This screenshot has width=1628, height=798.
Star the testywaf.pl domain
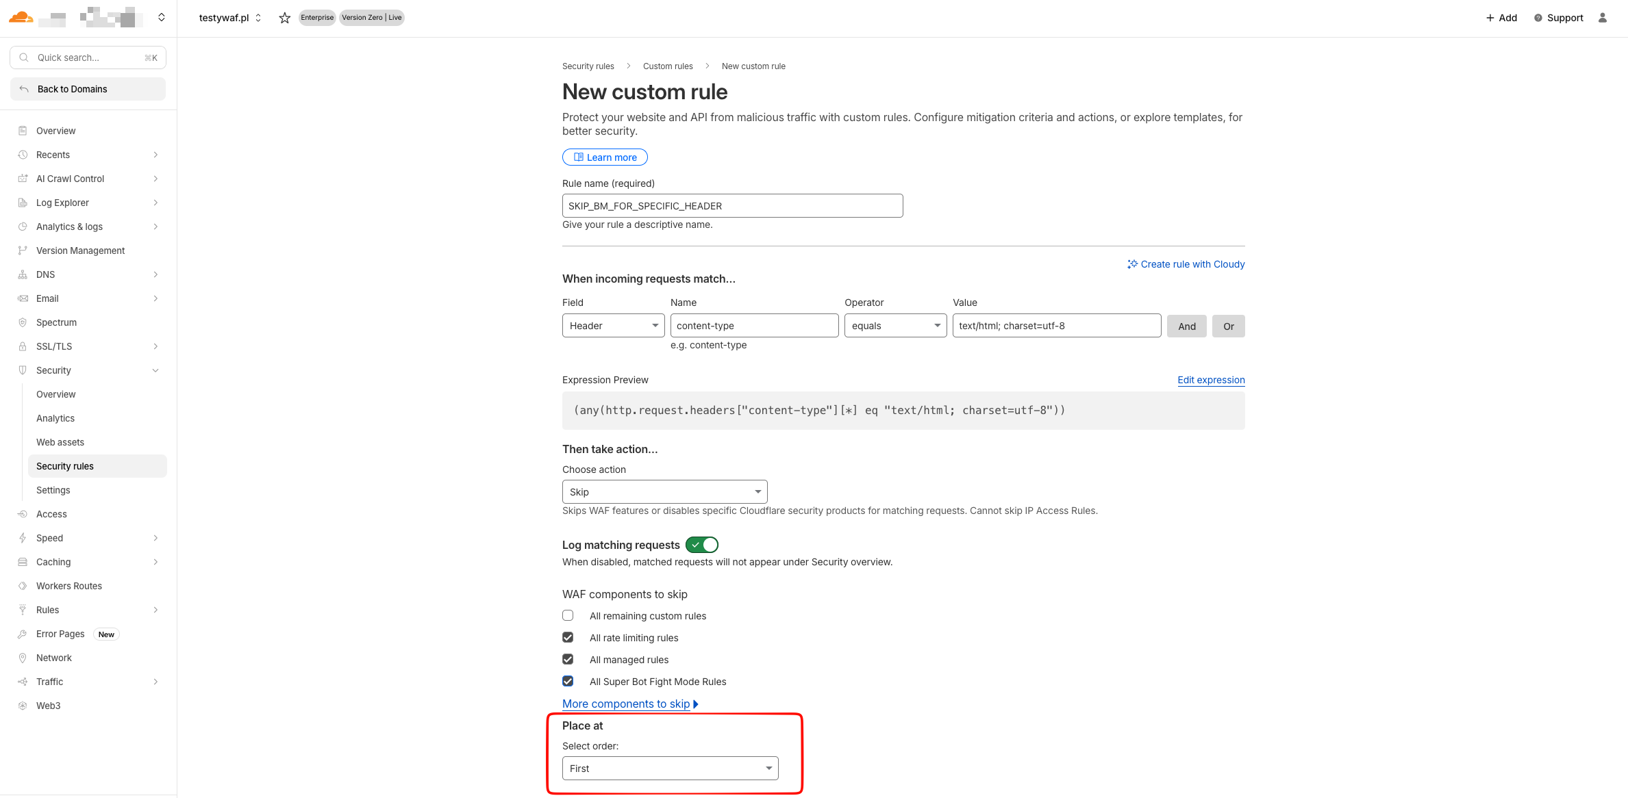point(285,18)
